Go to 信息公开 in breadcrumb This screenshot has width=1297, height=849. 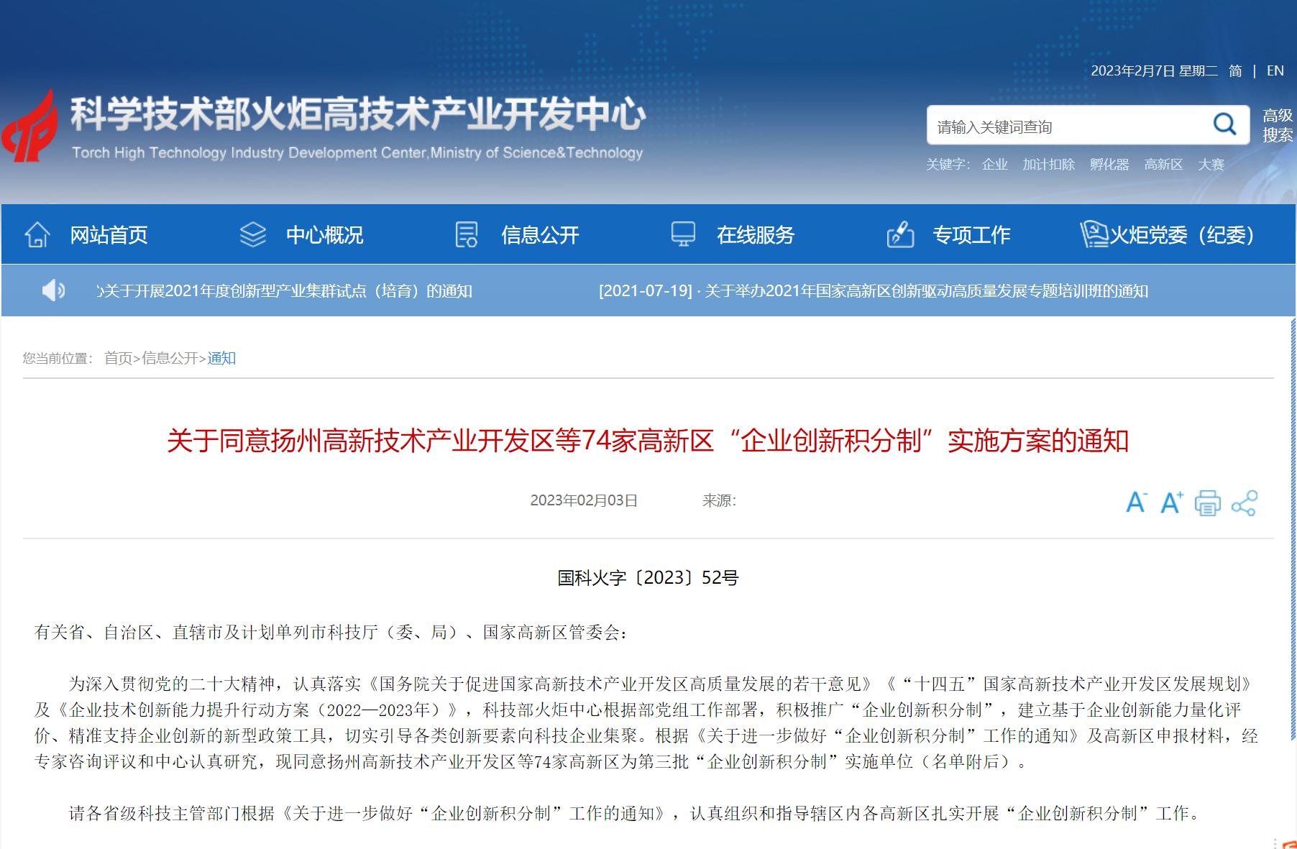point(170,358)
